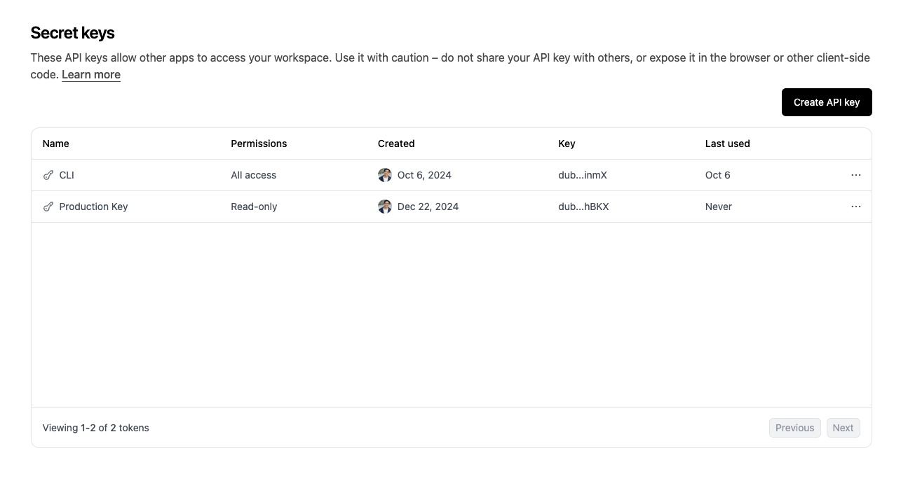This screenshot has height=481, width=908.
Task: Open the three-dot menu for CLI key
Action: pos(855,175)
